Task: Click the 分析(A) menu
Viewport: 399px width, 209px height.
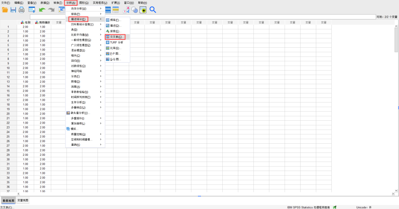Action: point(71,3)
